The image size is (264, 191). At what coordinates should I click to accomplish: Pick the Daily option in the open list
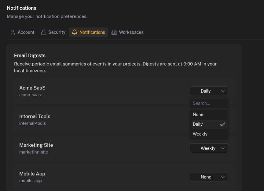pyautogui.click(x=198, y=124)
